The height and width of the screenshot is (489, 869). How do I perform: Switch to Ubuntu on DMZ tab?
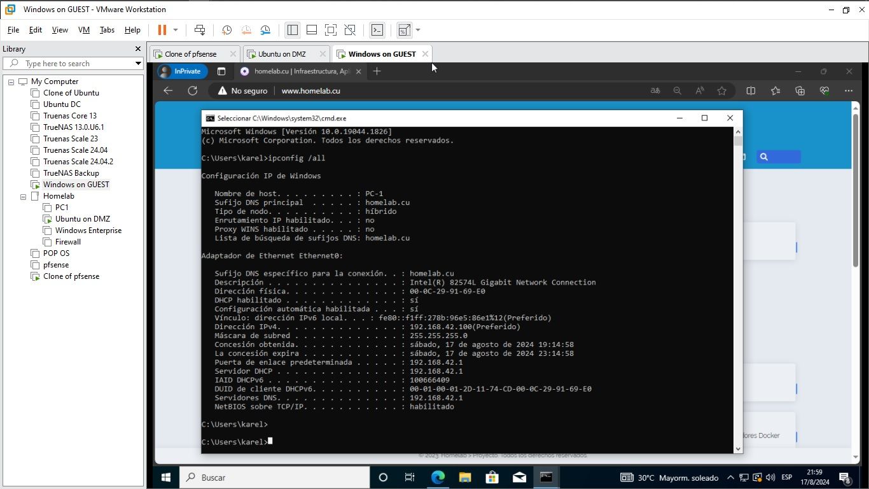coord(282,54)
